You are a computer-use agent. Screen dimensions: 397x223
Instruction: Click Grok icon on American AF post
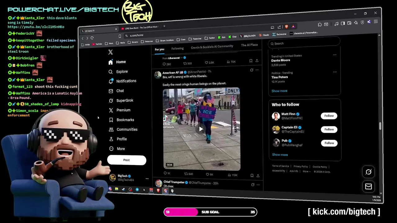coord(252,70)
